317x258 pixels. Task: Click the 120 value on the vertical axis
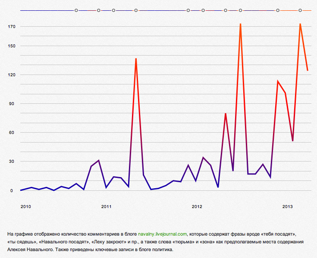pos(12,75)
